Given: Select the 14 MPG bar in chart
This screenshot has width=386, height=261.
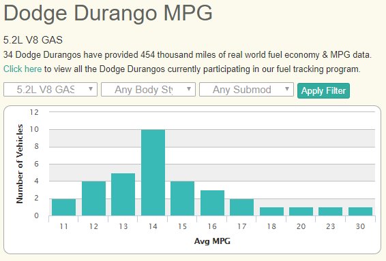Looking at the screenshot, I should (153, 173).
